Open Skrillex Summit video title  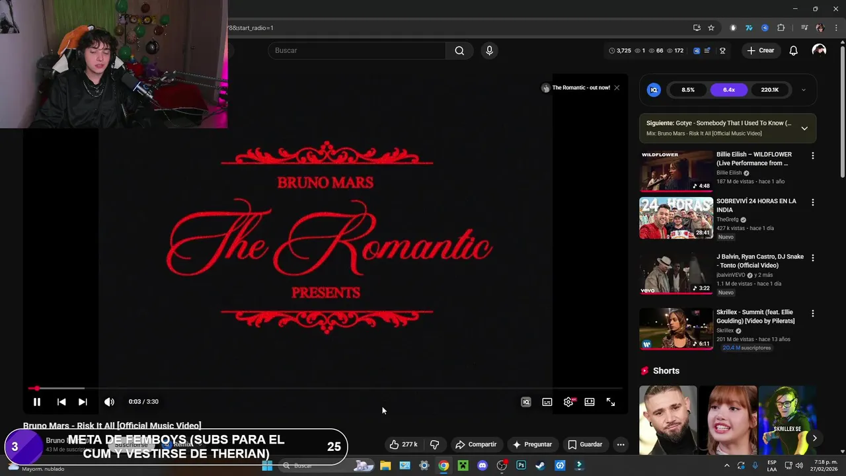click(755, 317)
